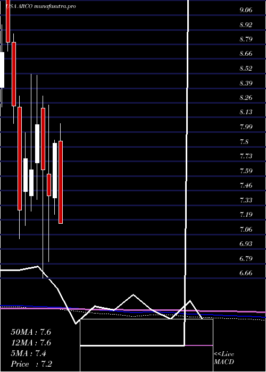Click the 8.26 price axis label
Viewport: 266px width, 372px height.
tap(246, 98)
